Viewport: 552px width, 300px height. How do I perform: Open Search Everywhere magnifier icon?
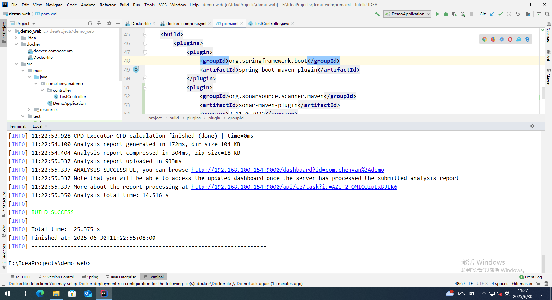coord(547,14)
